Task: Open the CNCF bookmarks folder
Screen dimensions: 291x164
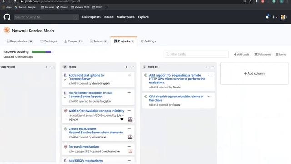Action: [x=97, y=7]
